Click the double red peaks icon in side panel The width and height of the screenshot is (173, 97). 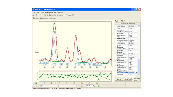pos(116,21)
